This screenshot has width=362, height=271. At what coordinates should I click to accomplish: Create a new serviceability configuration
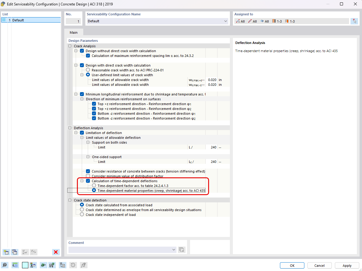[6, 252]
